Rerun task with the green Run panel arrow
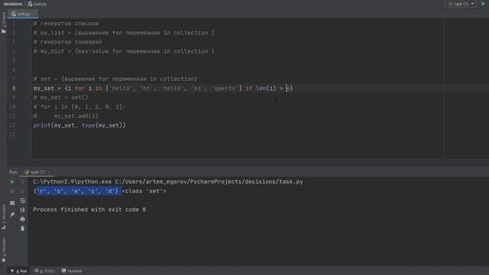This screenshot has height=275, width=489. (x=12, y=182)
